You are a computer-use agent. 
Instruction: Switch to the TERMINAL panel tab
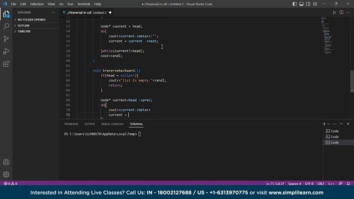[x=136, y=124]
